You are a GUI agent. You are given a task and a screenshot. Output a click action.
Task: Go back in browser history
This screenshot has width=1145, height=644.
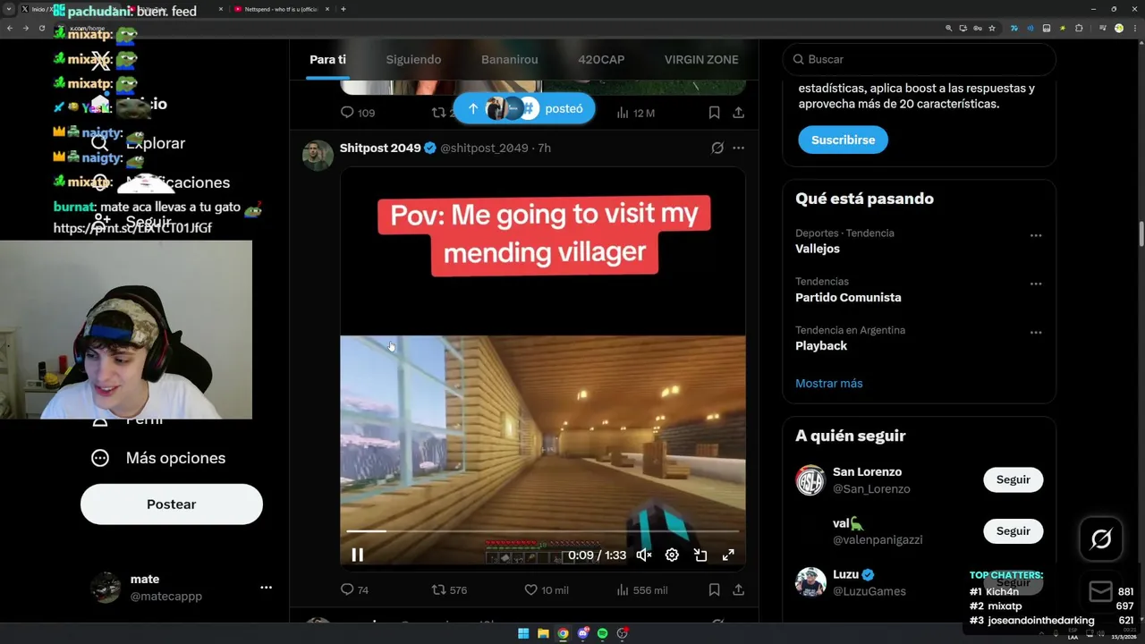pyautogui.click(x=9, y=28)
